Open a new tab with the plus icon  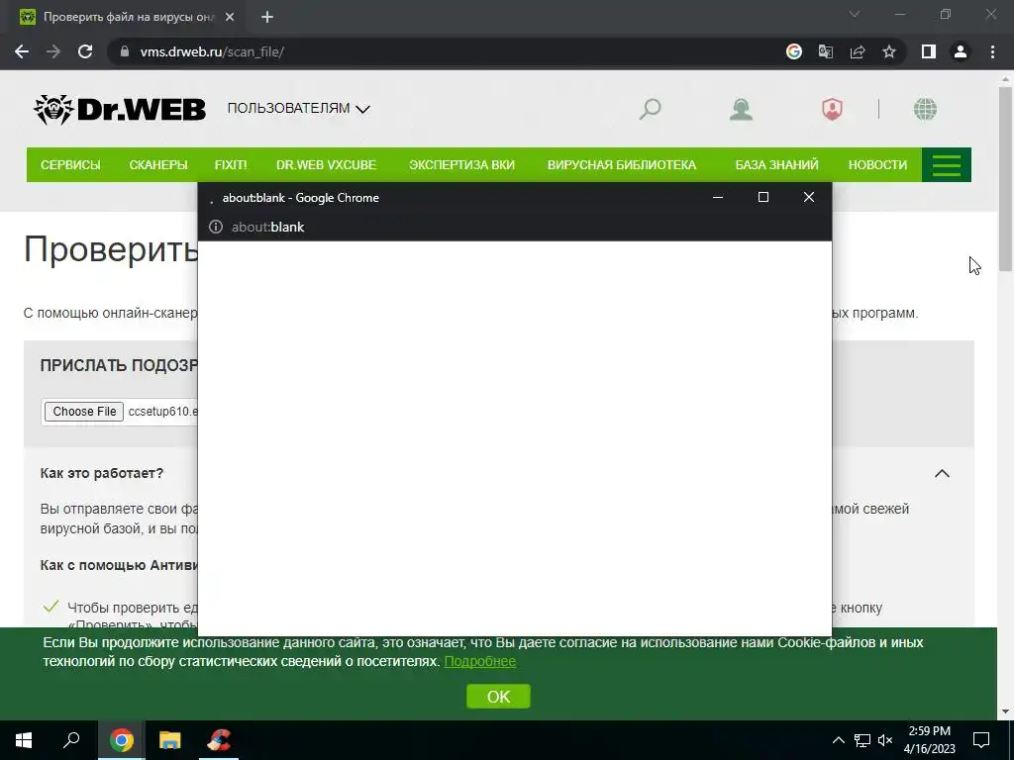tap(267, 18)
